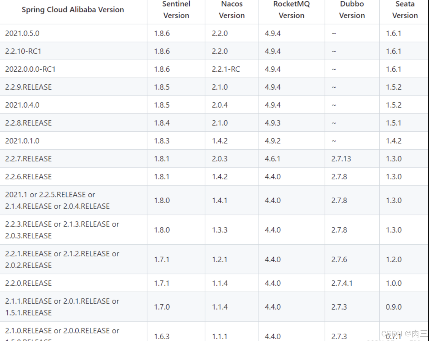Screen dimensions: 429x341
Task: Select Sentinel 1.8.4 in 2.2.8.RELEASE row
Action: [162, 123]
